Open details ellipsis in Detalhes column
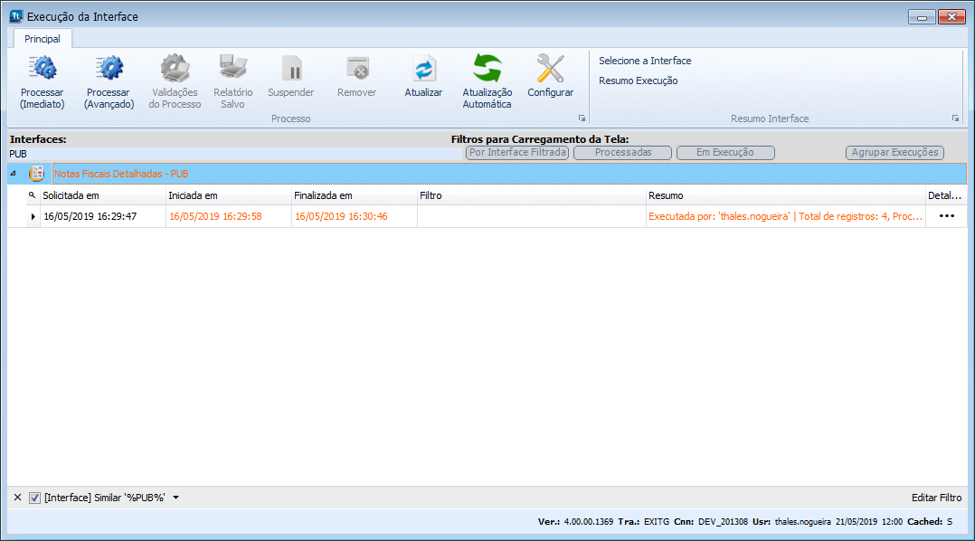Viewport: 975px width, 541px height. click(946, 217)
